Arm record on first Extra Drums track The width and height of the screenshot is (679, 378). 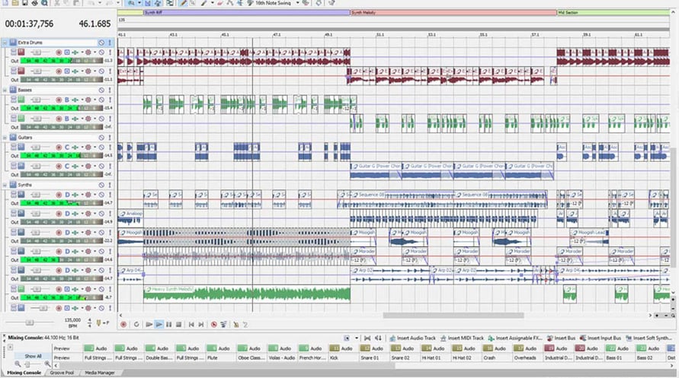59,52
